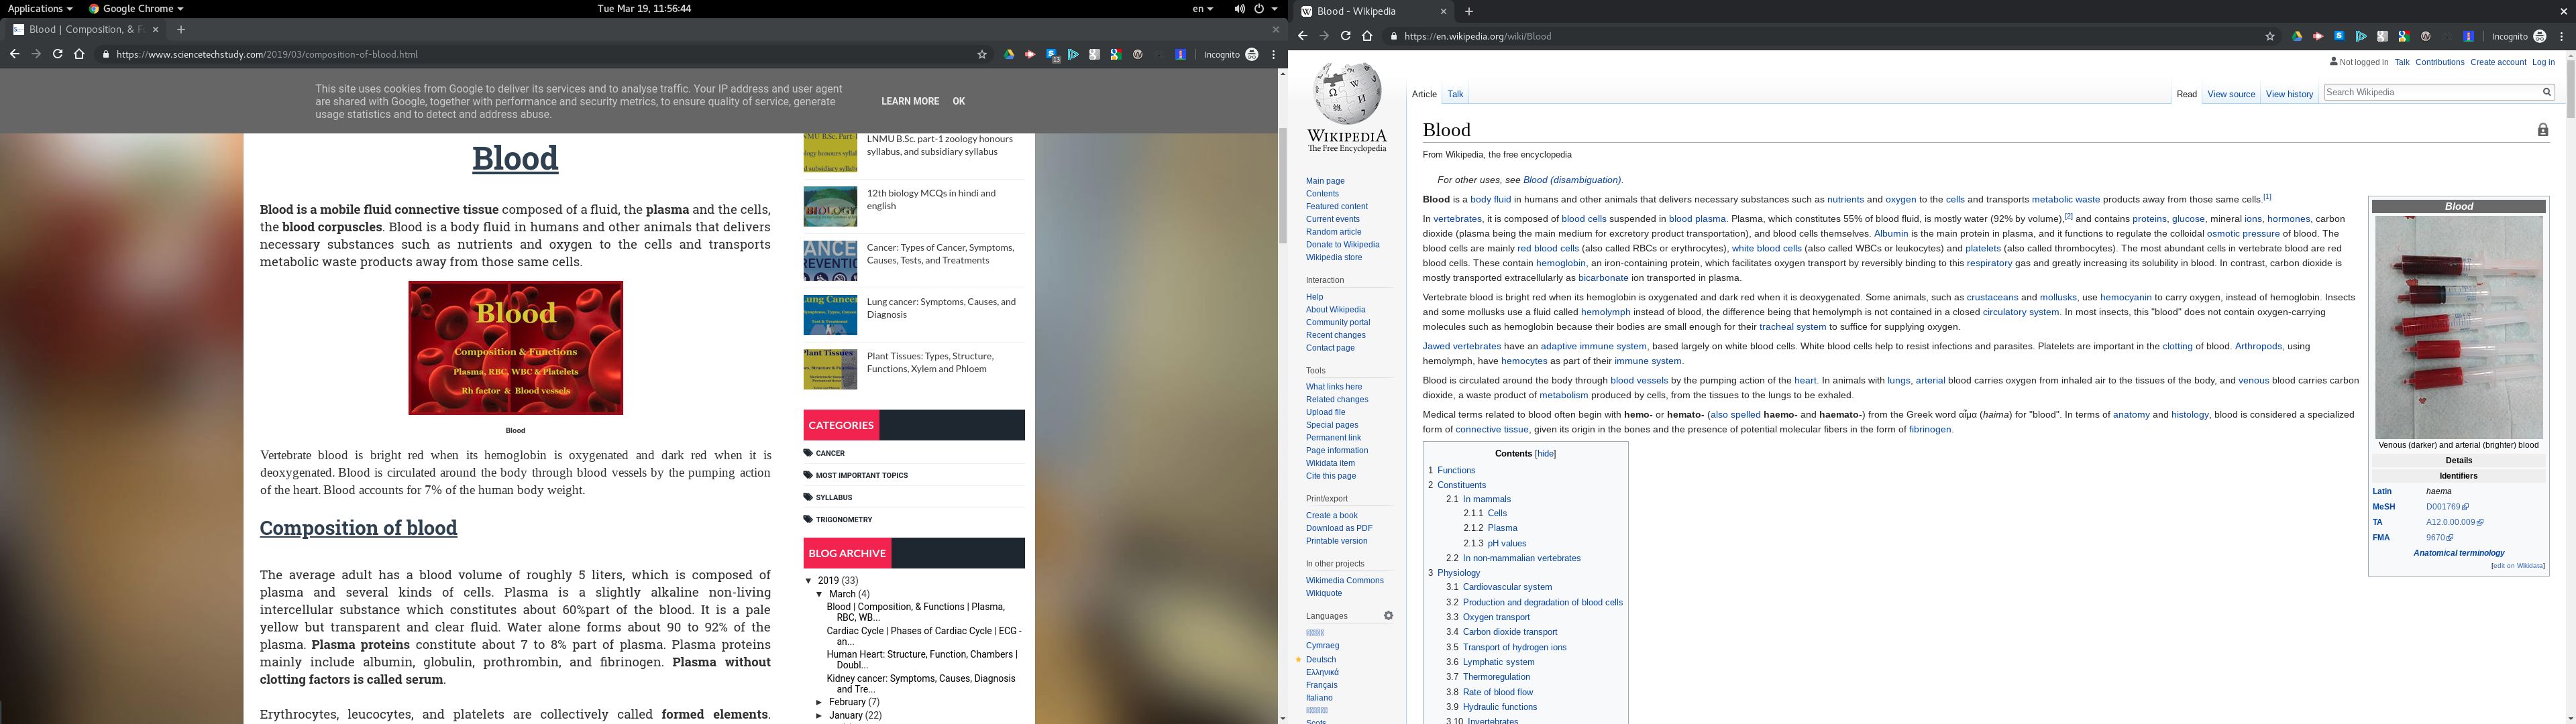Click LEARN MORE on the cookie notice

point(910,101)
